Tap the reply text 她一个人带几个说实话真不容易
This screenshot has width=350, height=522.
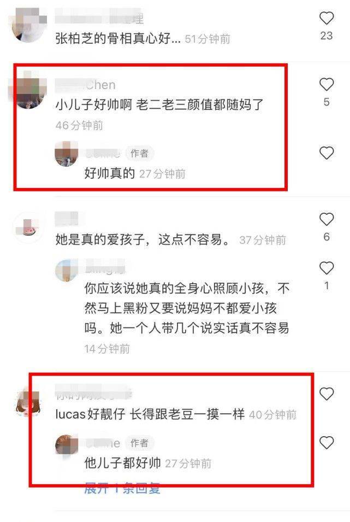[199, 328]
